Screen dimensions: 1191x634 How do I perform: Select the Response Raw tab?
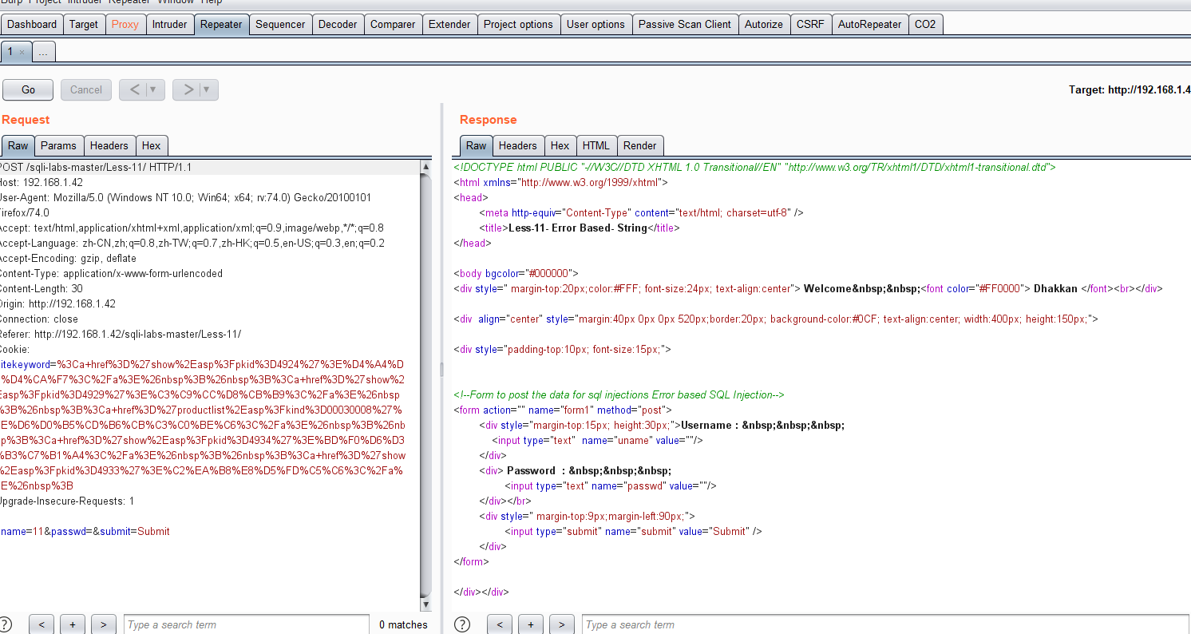pos(476,145)
